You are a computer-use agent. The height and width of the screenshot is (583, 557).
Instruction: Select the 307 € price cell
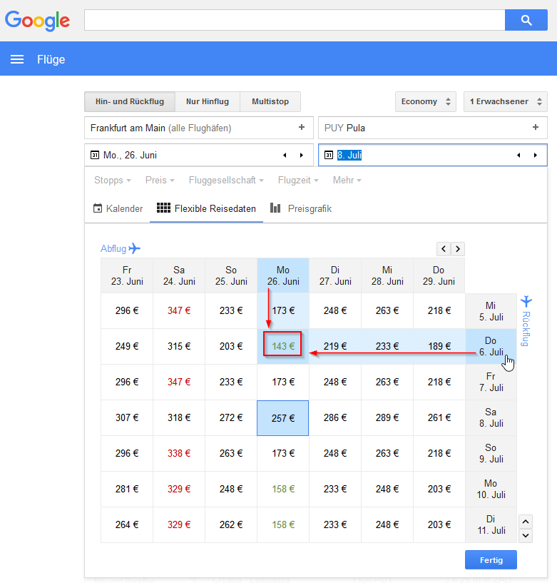pyautogui.click(x=127, y=417)
